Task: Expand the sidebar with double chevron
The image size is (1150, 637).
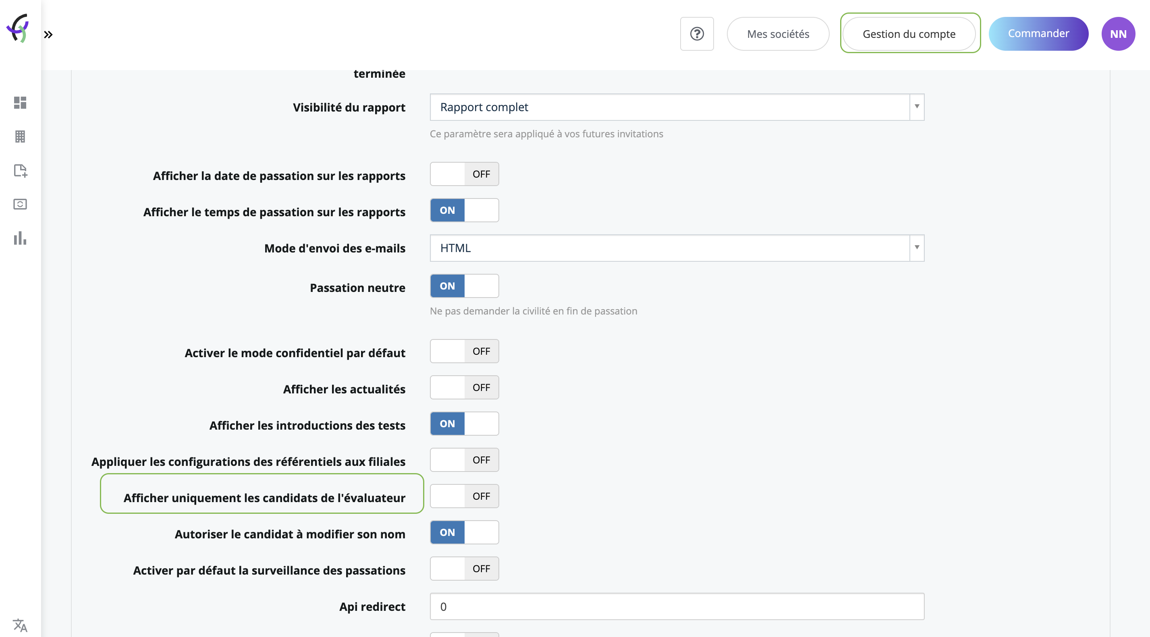Action: coord(48,34)
